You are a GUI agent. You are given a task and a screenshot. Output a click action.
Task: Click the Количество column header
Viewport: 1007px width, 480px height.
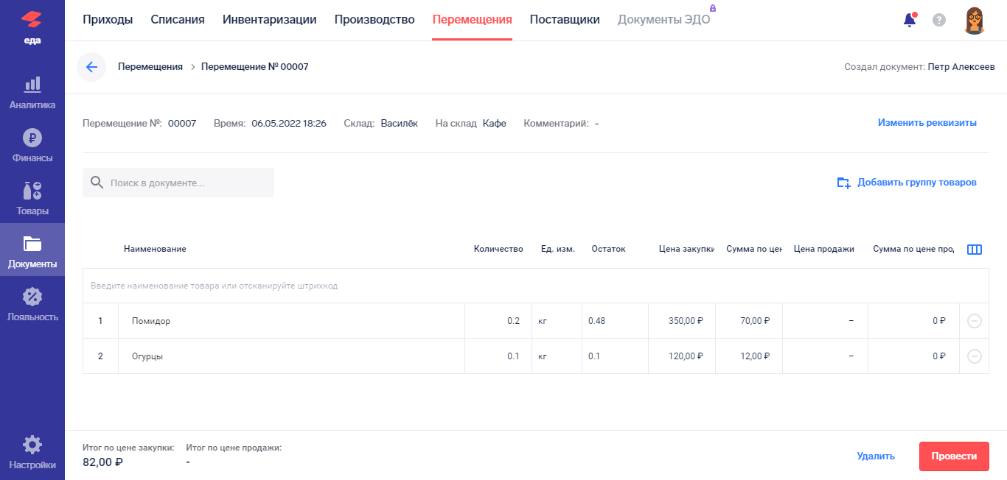tap(498, 249)
